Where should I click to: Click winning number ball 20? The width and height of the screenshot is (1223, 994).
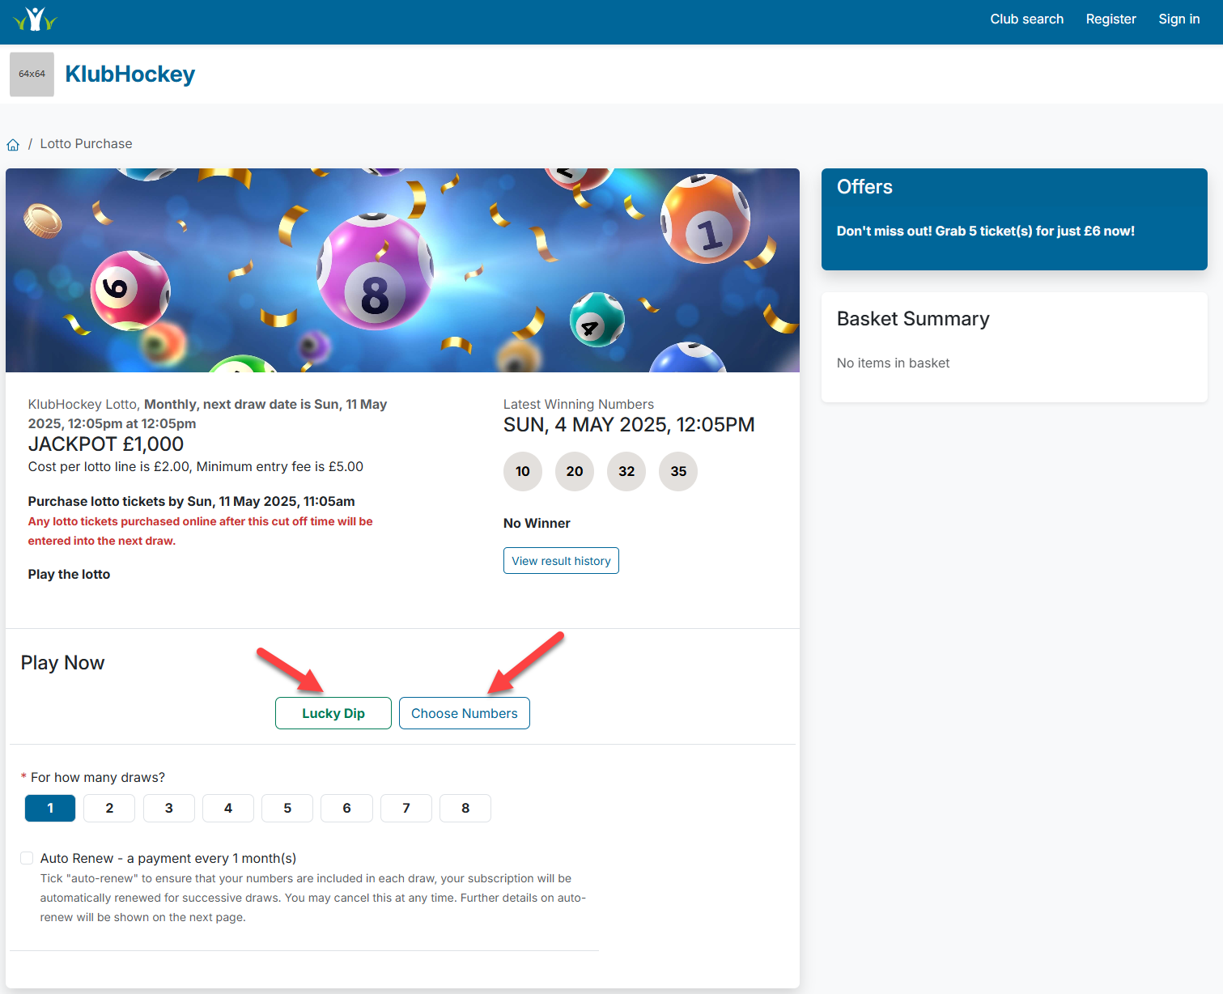[575, 471]
